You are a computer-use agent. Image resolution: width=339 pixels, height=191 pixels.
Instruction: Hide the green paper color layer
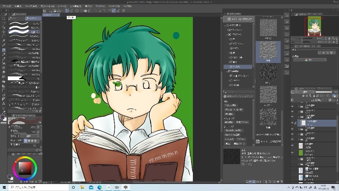[x=292, y=153]
